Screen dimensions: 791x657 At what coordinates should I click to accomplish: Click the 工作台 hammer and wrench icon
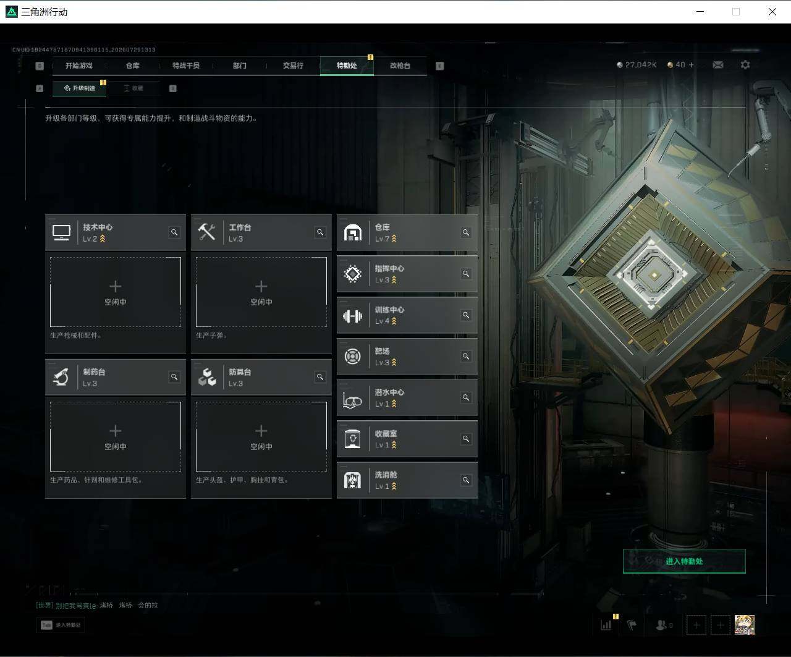point(207,232)
